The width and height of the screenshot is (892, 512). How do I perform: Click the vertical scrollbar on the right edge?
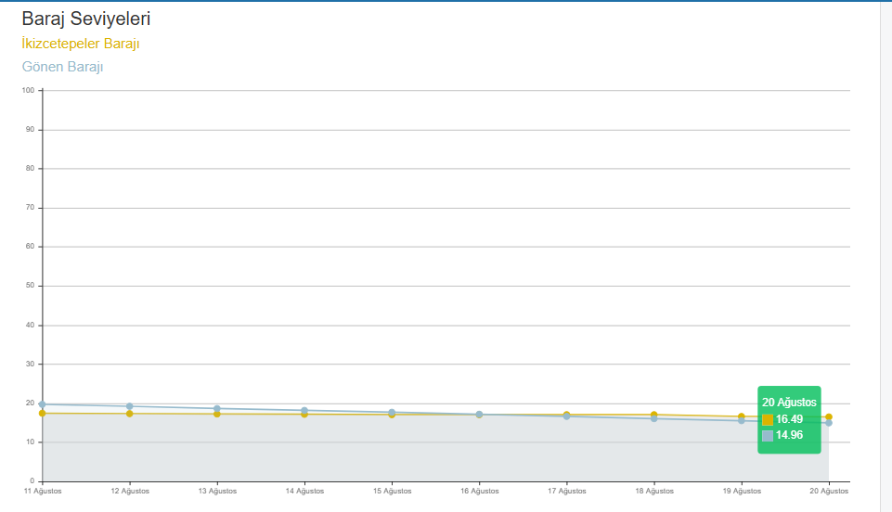click(x=886, y=257)
